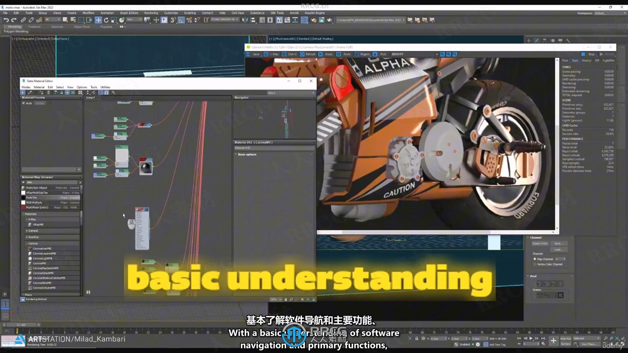Click first zoom magnifier in Corona VFB

click(x=442, y=54)
